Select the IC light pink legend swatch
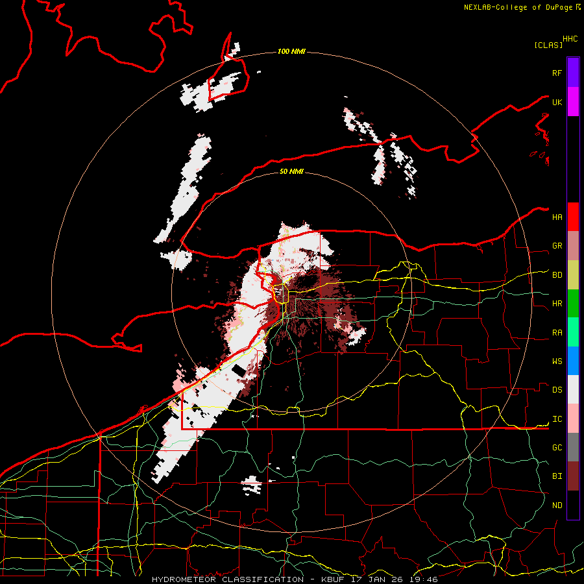Image resolution: width=584 pixels, height=584 pixels. coord(573,419)
